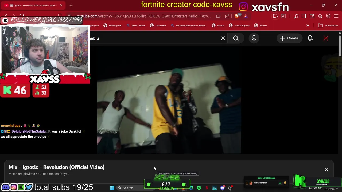The image size is (342, 192).
Task: Open the McAfee bookmark
Action: click(261, 26)
